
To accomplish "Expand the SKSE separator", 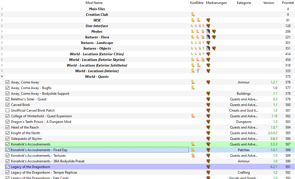I will point(2,20).
